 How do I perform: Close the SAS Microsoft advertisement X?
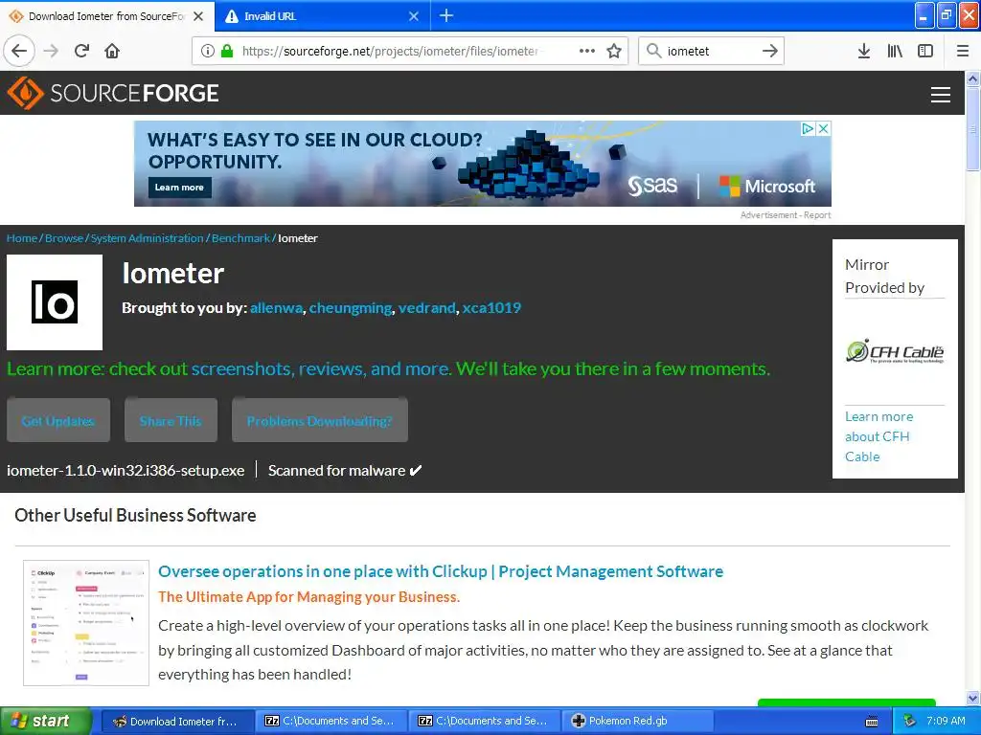[824, 129]
